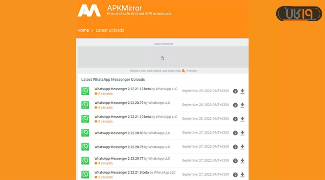This screenshot has width=325, height=180.
Task: Show info for WhatsApp Messenger 2.22.20.79
Action: pyautogui.click(x=235, y=105)
